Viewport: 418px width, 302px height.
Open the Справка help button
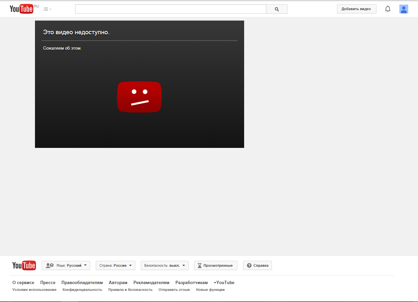[257, 265]
